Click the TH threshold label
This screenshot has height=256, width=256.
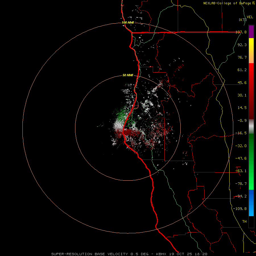pyautogui.click(x=244, y=222)
